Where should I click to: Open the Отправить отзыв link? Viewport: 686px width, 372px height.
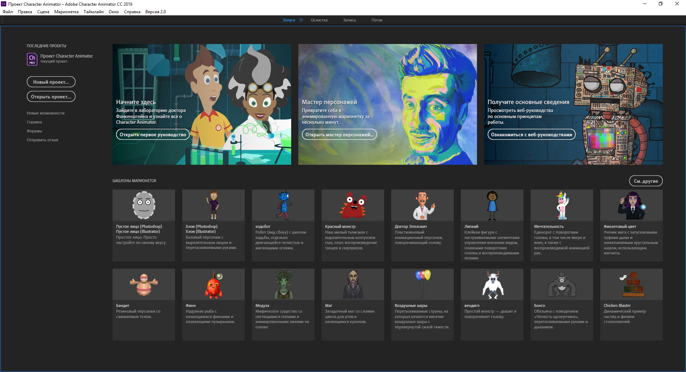[43, 140]
